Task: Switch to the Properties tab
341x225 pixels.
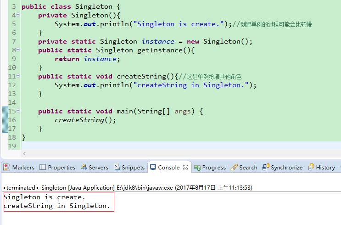Action: point(57,167)
